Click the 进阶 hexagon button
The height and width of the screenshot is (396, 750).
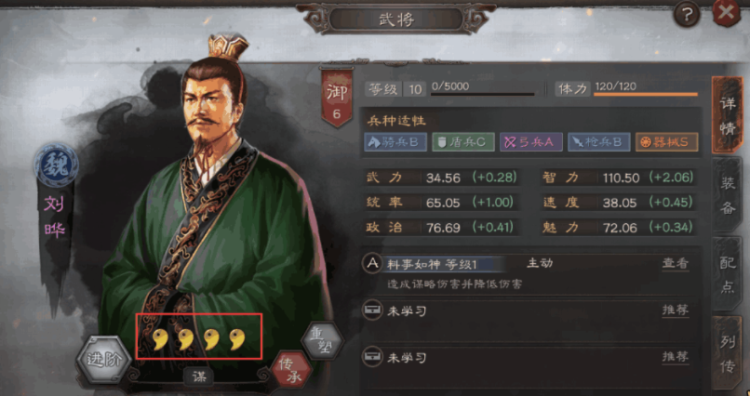(104, 360)
